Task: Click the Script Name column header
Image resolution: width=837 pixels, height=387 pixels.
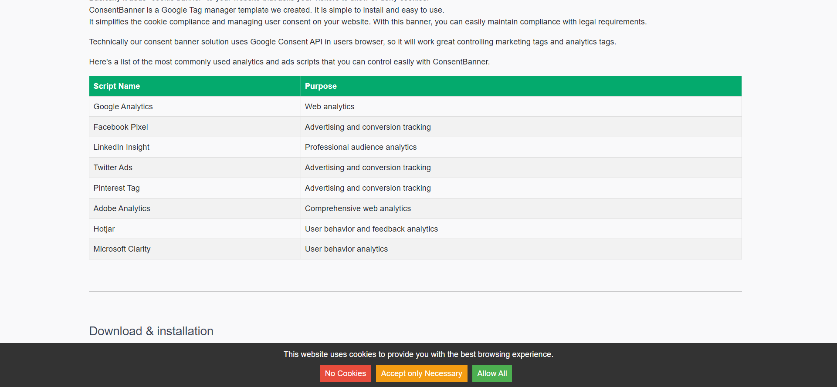Action: (195, 86)
